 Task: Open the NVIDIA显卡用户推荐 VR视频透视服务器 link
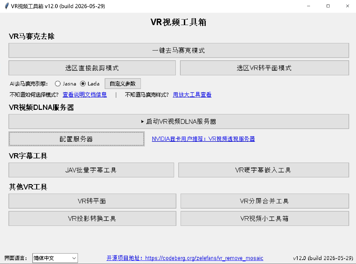click(x=203, y=139)
